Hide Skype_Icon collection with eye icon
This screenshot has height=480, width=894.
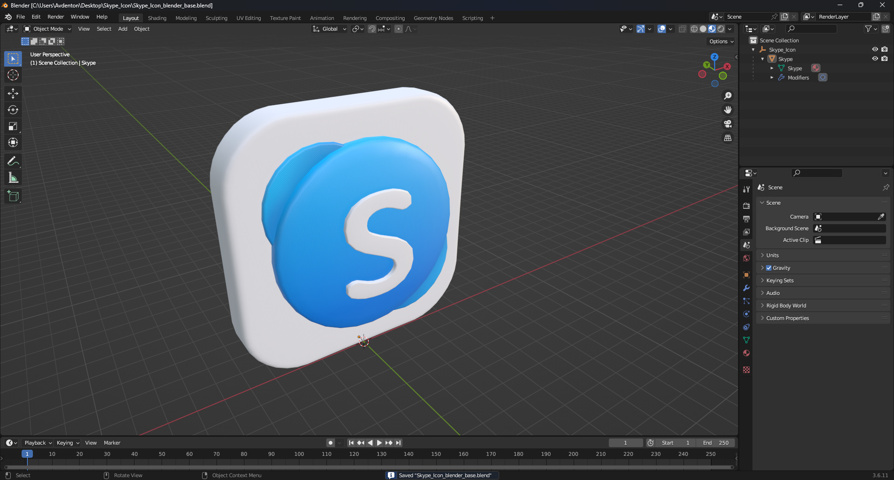point(875,49)
